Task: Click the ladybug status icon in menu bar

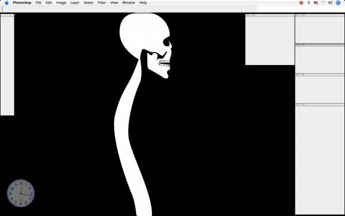Action: [301, 3]
